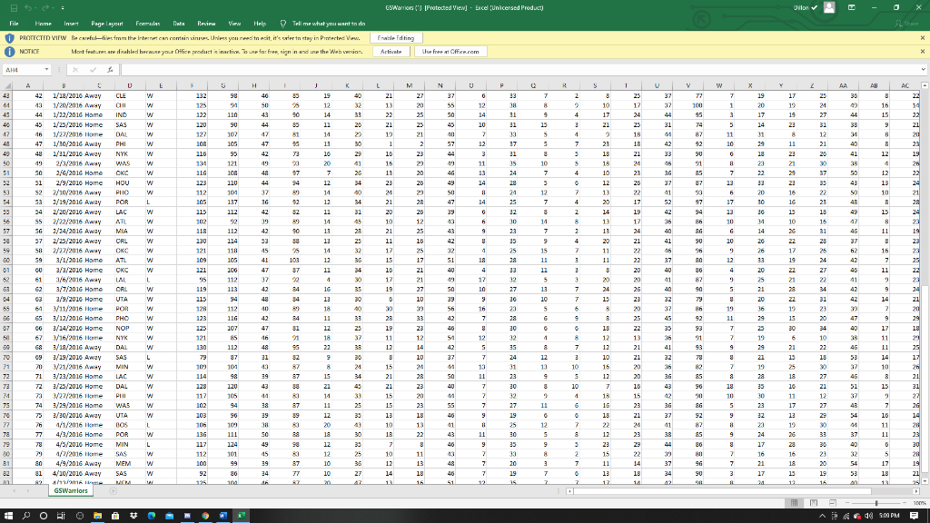Switch to Page Layout view icon
This screenshot has width=930, height=523.
(x=814, y=503)
